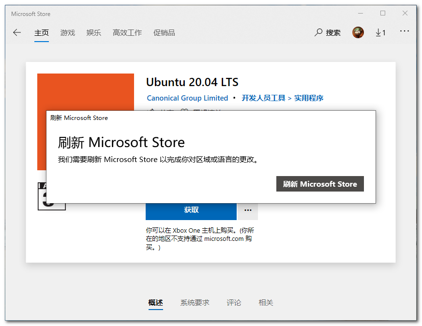Open the 开发人员工具 category link

point(264,98)
